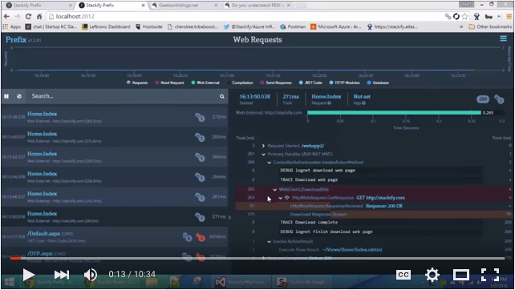515x290 pixels.
Task: Focus the Search requests field
Action: pos(124,96)
